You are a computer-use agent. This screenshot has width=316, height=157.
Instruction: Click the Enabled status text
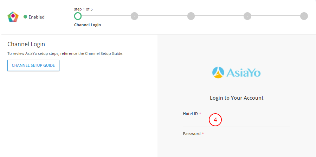37,17
